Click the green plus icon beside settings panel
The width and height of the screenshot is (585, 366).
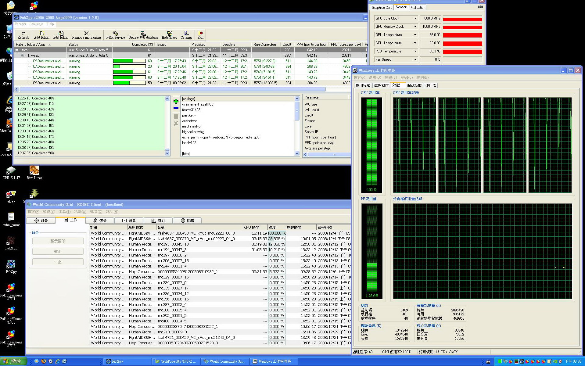[176, 101]
